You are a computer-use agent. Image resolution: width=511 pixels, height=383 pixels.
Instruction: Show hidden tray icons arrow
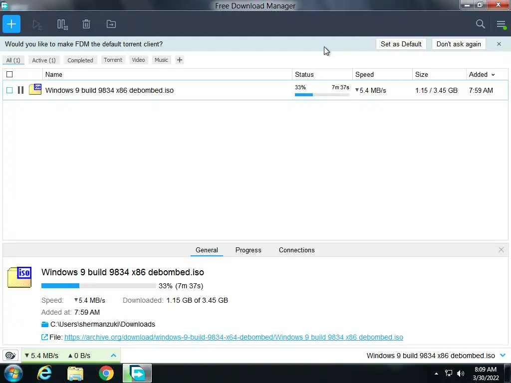tap(436, 374)
